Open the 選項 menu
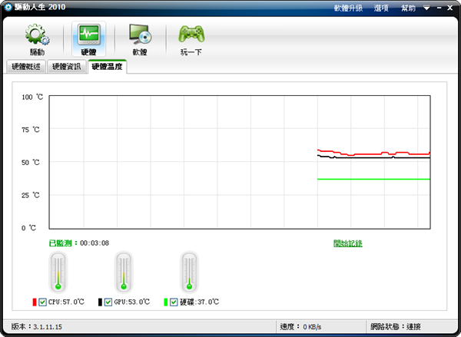Viewport: 461px width, 337px height. click(x=381, y=8)
